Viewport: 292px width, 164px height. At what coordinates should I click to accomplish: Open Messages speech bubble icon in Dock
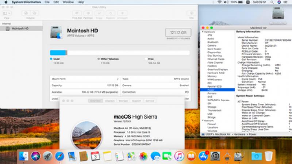(x=155, y=156)
